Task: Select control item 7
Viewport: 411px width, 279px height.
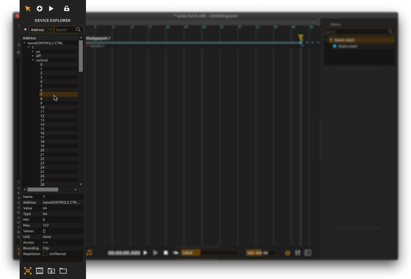Action: (x=59, y=94)
